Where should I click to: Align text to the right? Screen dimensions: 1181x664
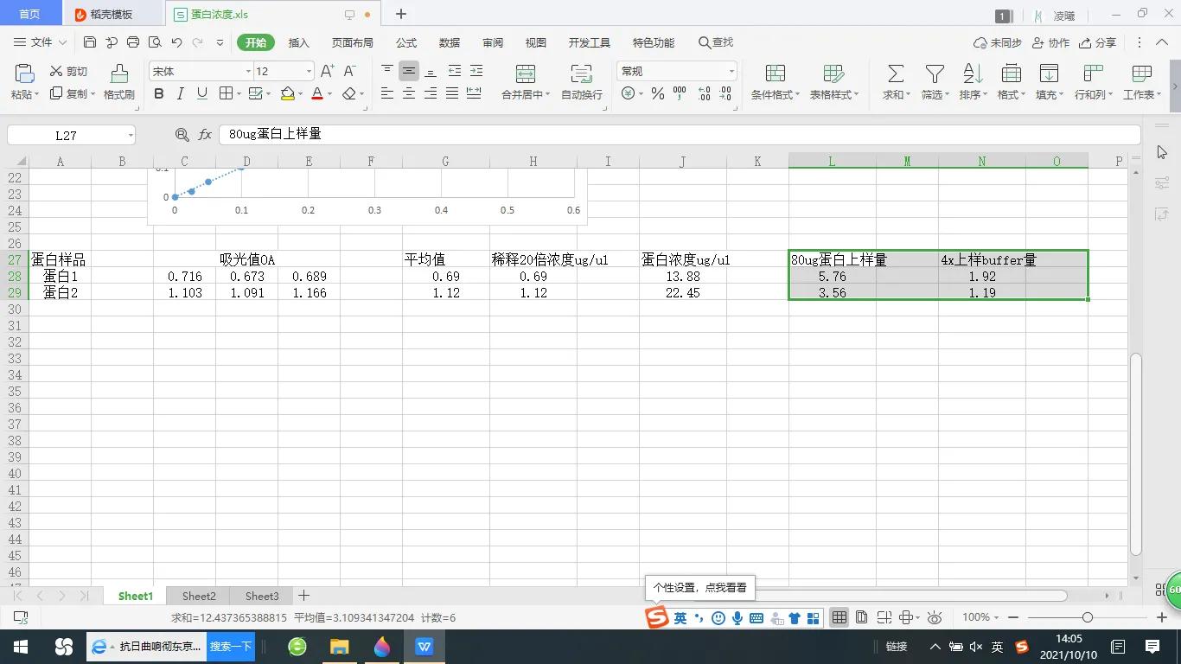click(x=431, y=93)
